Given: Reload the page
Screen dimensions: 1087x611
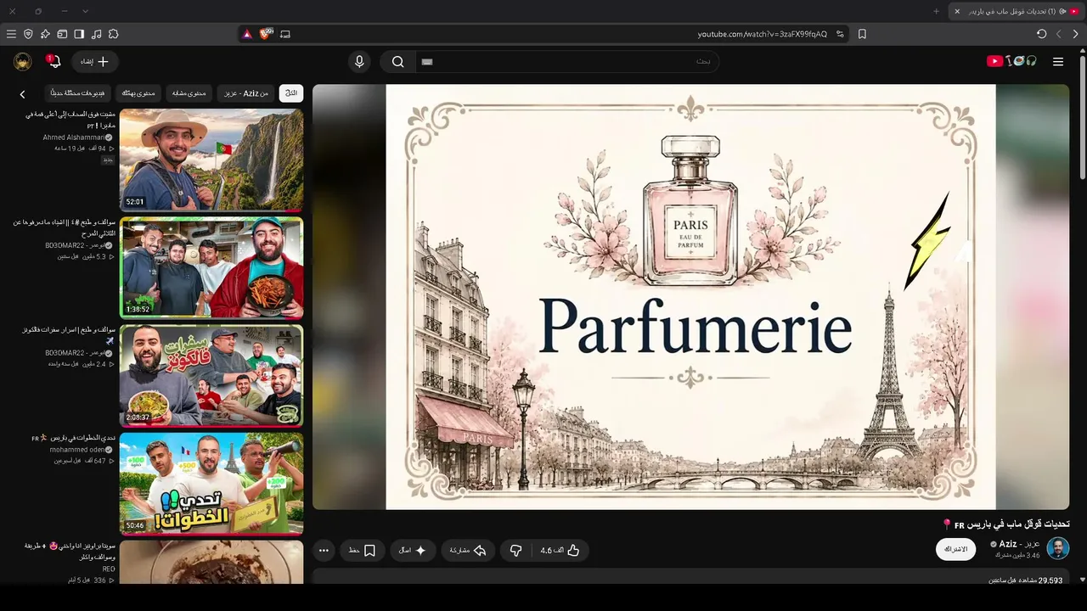Looking at the screenshot, I should click(x=1042, y=34).
